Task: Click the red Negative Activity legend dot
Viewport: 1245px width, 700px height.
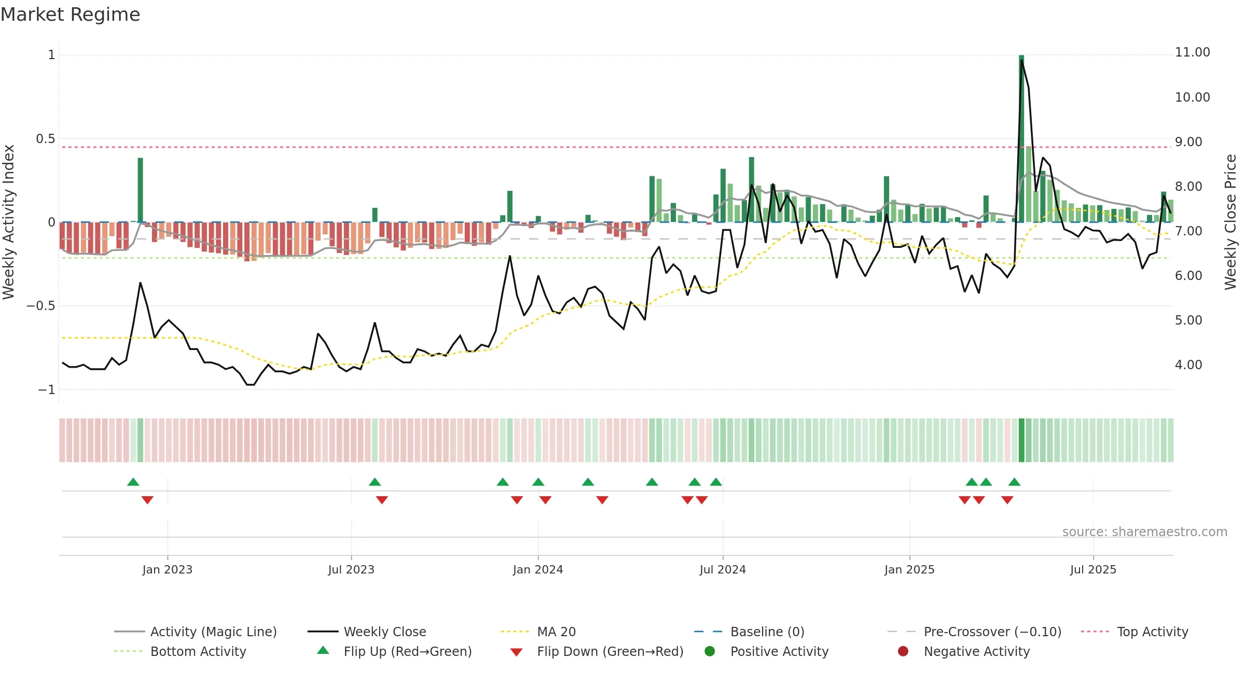Action: click(x=903, y=651)
